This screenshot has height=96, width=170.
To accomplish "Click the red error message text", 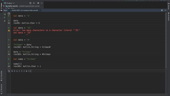I will click(47, 30).
